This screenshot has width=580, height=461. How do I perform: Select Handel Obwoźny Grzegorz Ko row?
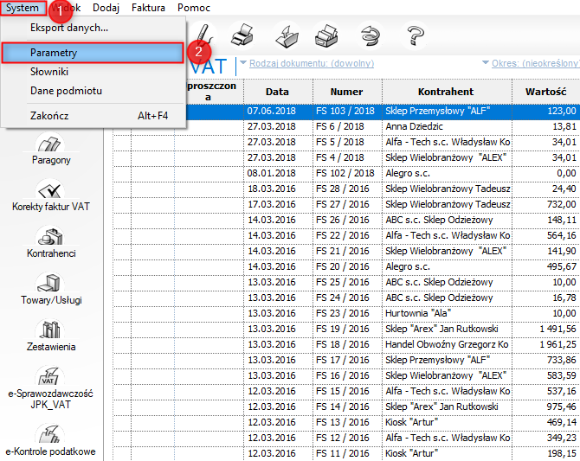(346, 344)
